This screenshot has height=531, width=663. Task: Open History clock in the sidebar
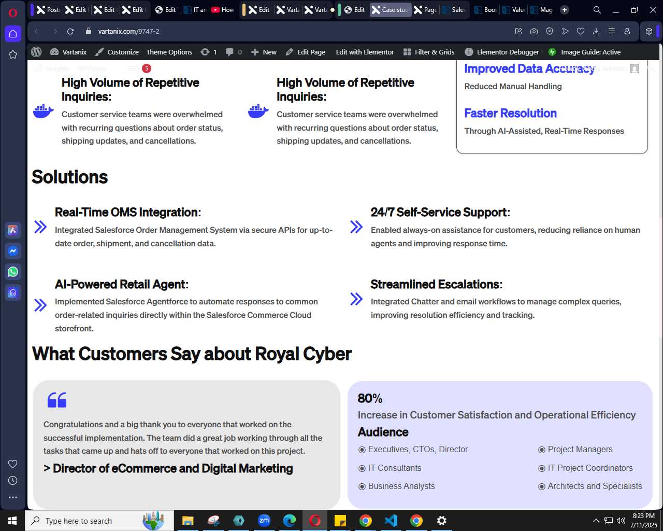click(x=13, y=481)
